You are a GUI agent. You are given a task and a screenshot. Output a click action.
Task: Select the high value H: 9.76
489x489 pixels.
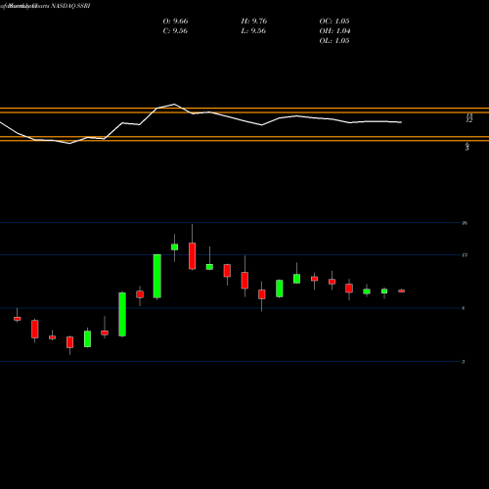coord(254,22)
